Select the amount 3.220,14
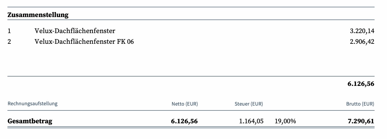The width and height of the screenshot is (387, 139). [x=362, y=31]
